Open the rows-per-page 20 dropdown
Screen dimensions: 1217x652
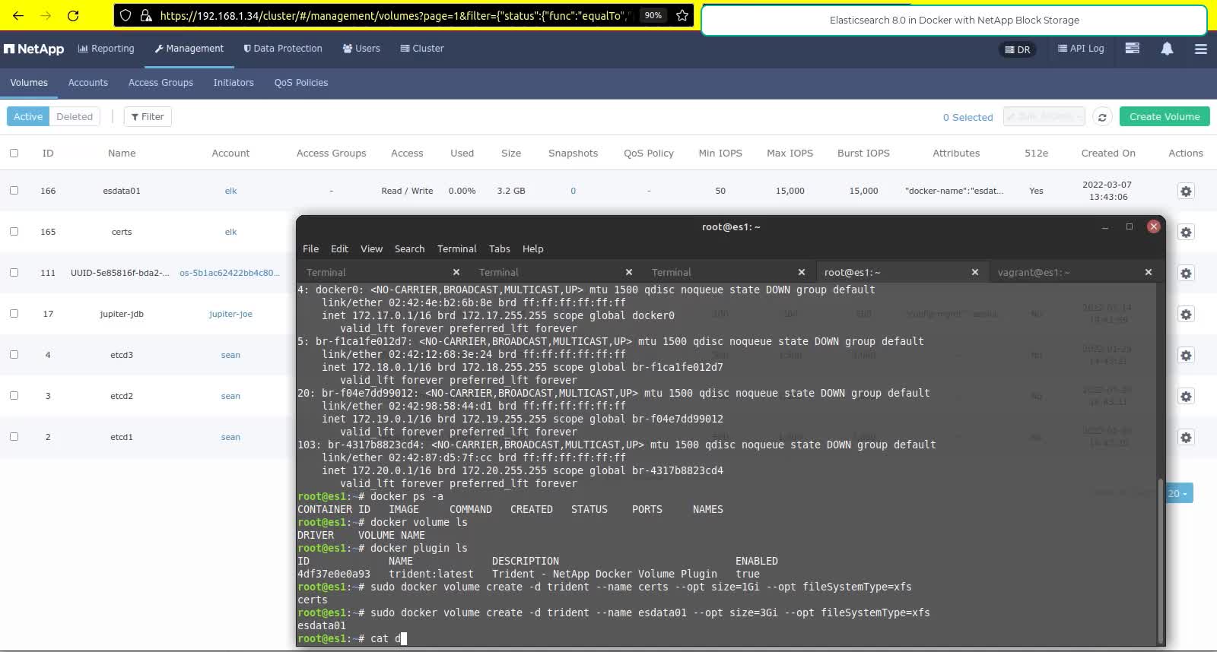(1178, 493)
